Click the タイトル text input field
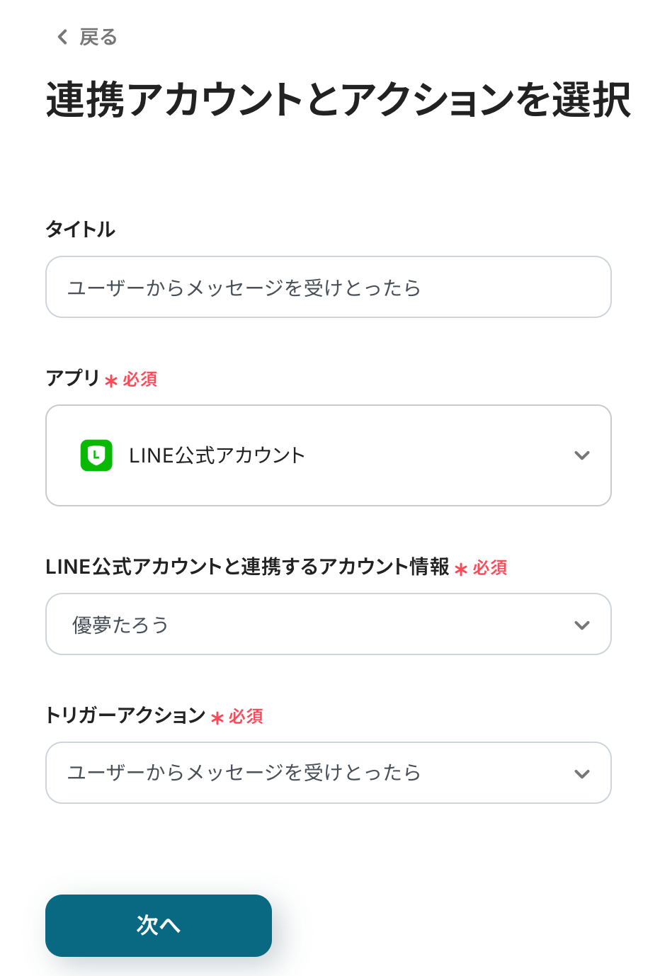This screenshot has width=660, height=976. 328,287
